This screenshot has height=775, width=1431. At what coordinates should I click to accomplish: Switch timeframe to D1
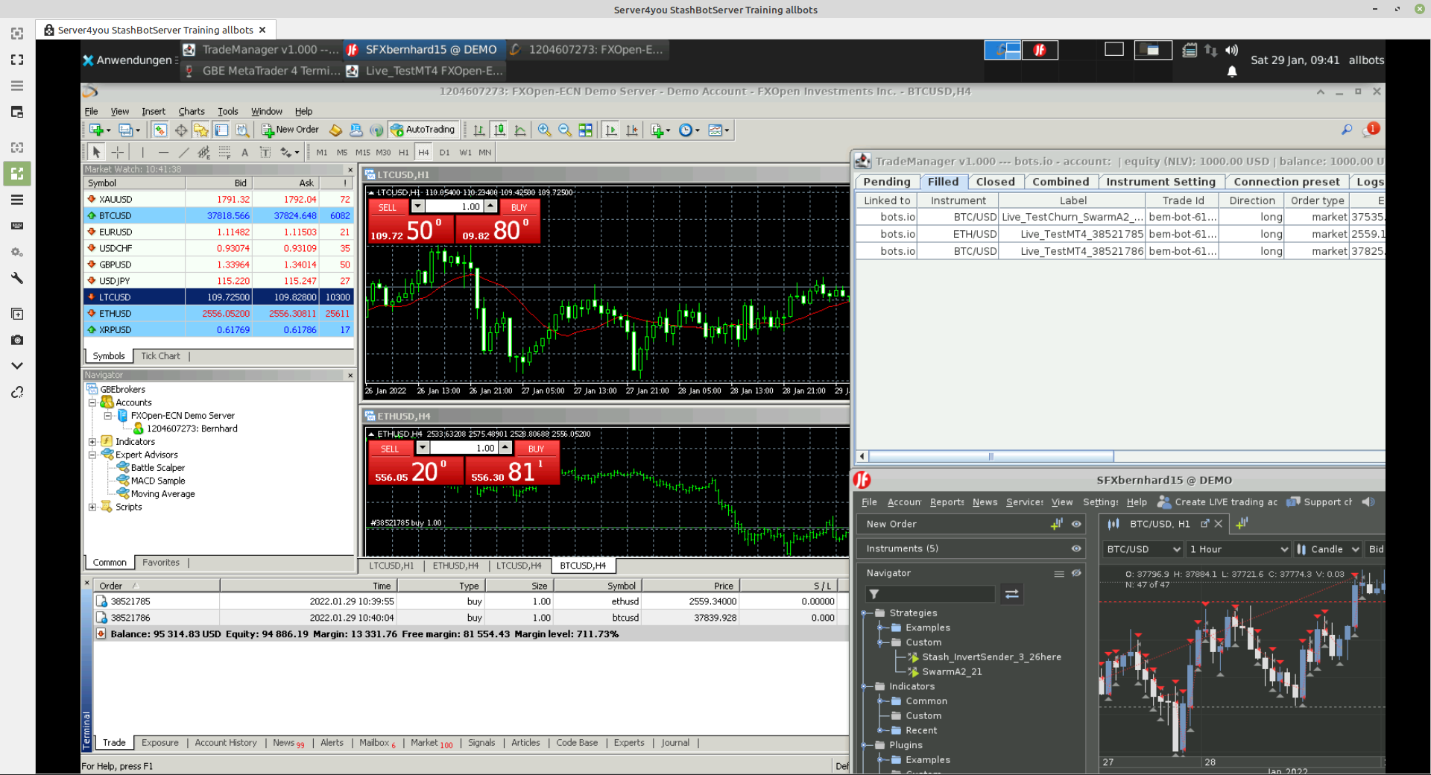point(444,152)
